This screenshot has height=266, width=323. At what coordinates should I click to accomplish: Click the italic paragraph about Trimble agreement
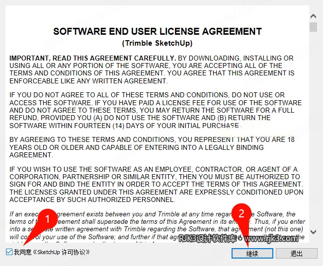(x=157, y=226)
